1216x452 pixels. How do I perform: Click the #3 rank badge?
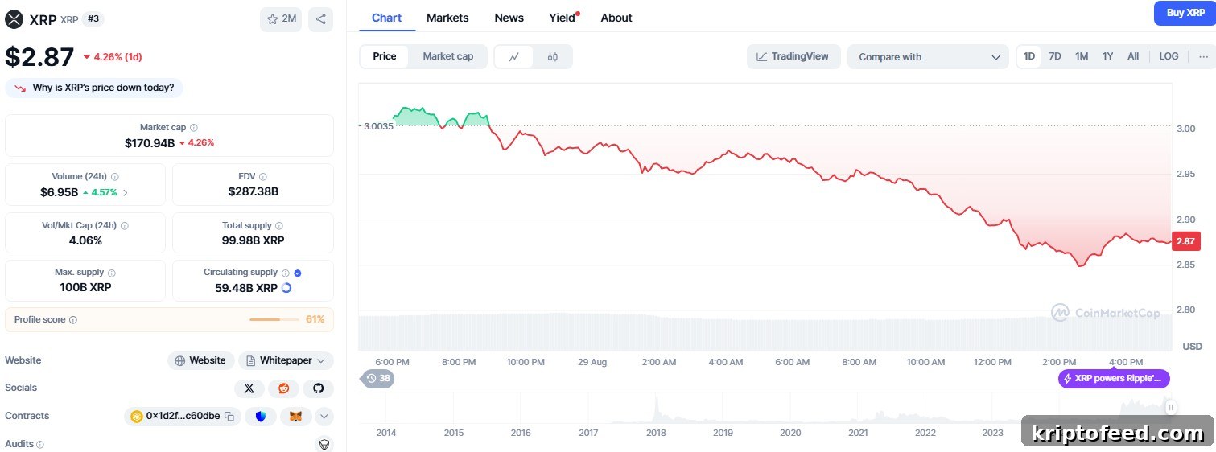[x=93, y=19]
